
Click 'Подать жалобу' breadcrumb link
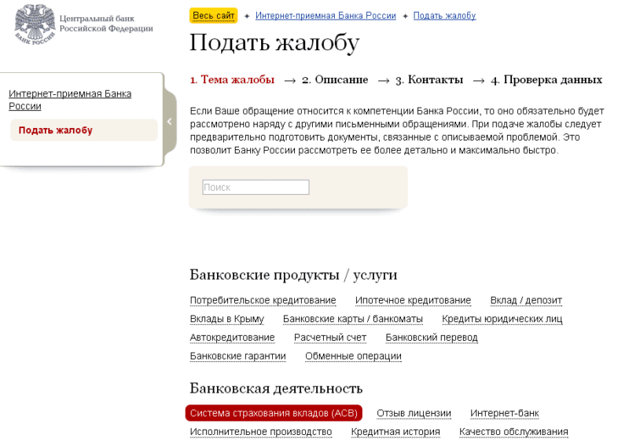click(x=444, y=16)
